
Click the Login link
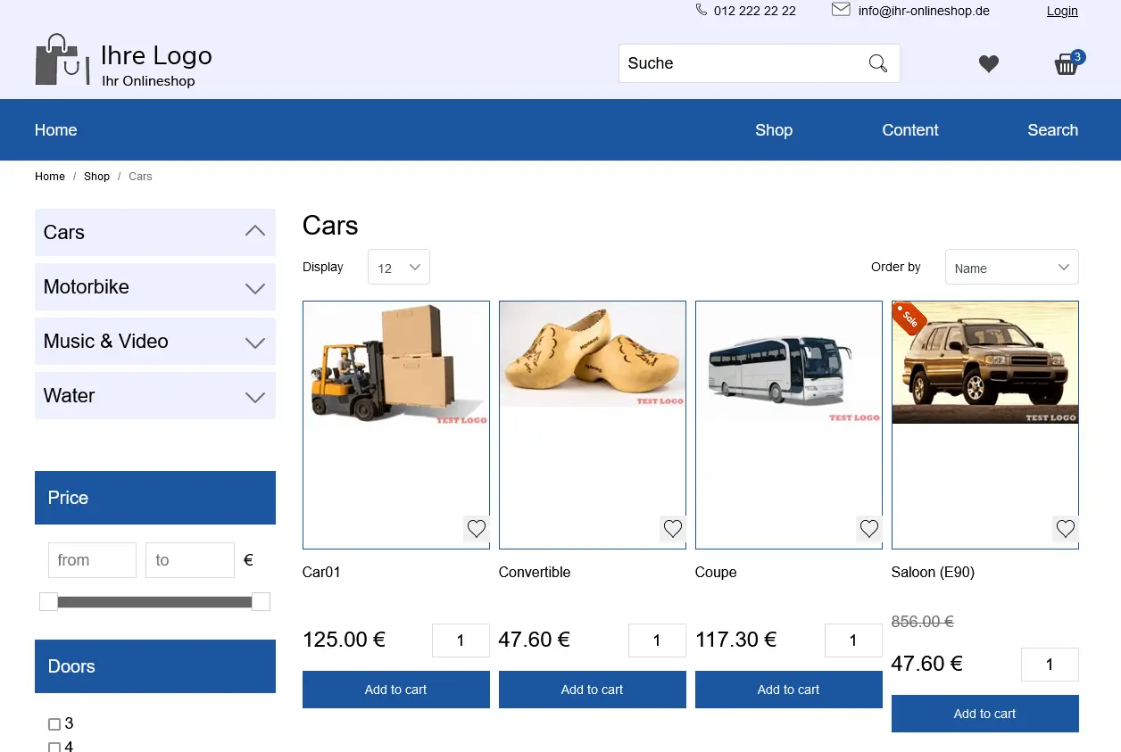point(1062,11)
